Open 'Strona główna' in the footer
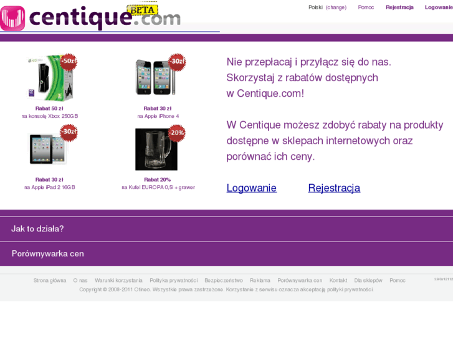453x340 pixels. [50, 280]
